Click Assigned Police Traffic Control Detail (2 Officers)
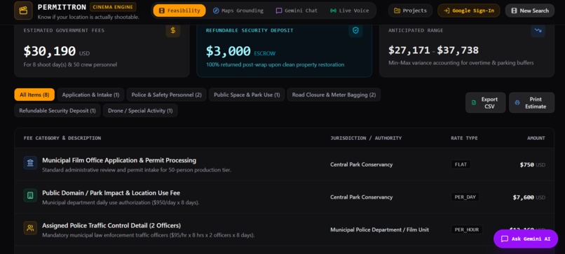 point(111,225)
